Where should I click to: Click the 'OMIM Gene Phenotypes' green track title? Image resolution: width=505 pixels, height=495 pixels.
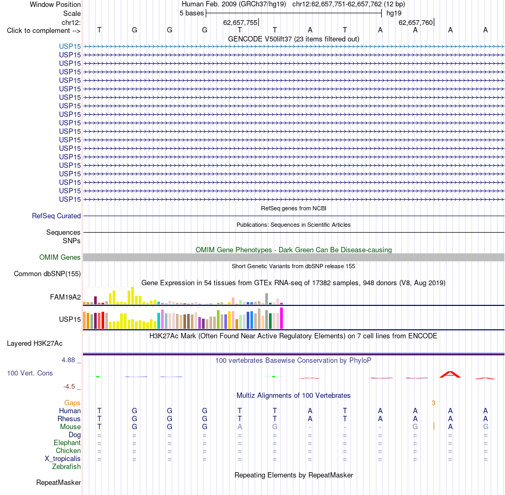click(x=293, y=250)
